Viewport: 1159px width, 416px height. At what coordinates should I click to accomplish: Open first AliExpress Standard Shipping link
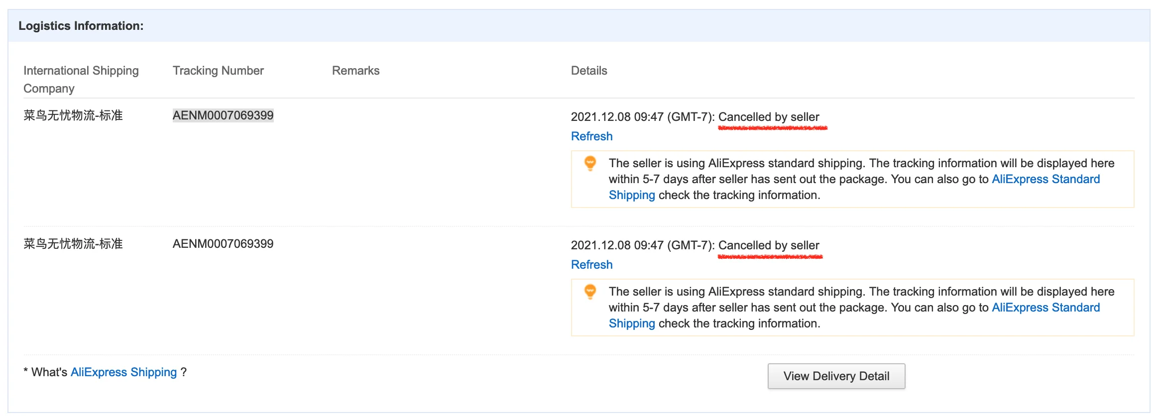pos(1045,179)
